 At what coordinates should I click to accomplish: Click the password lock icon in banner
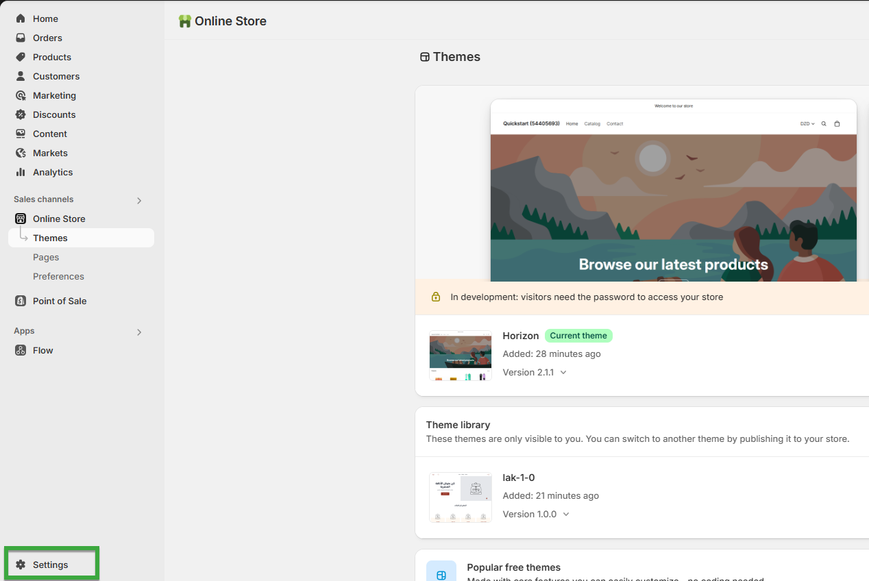(436, 297)
